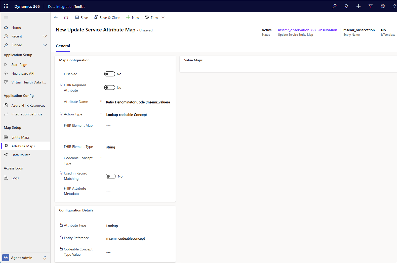
Task: Open the advanced find filter icon
Action: [371, 6]
